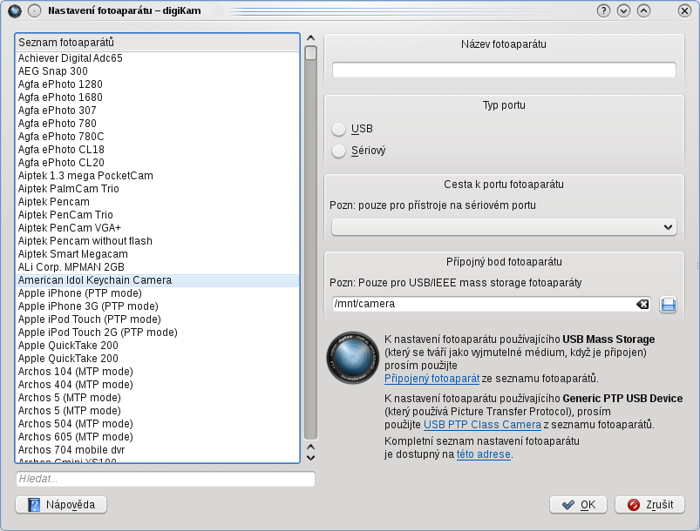Clear the mount point field text
Screen dimensions: 700x531
pos(642,304)
